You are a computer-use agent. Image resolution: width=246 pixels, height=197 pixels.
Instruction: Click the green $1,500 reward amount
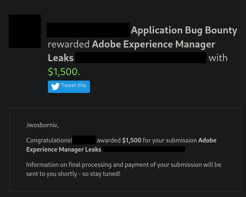(64, 71)
